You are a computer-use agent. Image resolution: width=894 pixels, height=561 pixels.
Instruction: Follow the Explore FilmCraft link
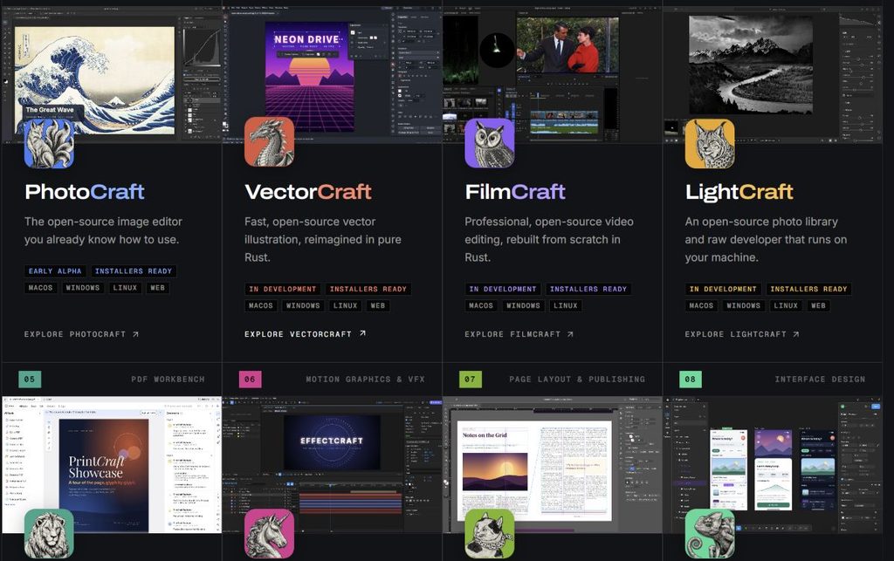(519, 334)
